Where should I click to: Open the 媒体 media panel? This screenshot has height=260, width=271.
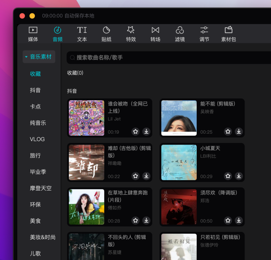point(33,34)
